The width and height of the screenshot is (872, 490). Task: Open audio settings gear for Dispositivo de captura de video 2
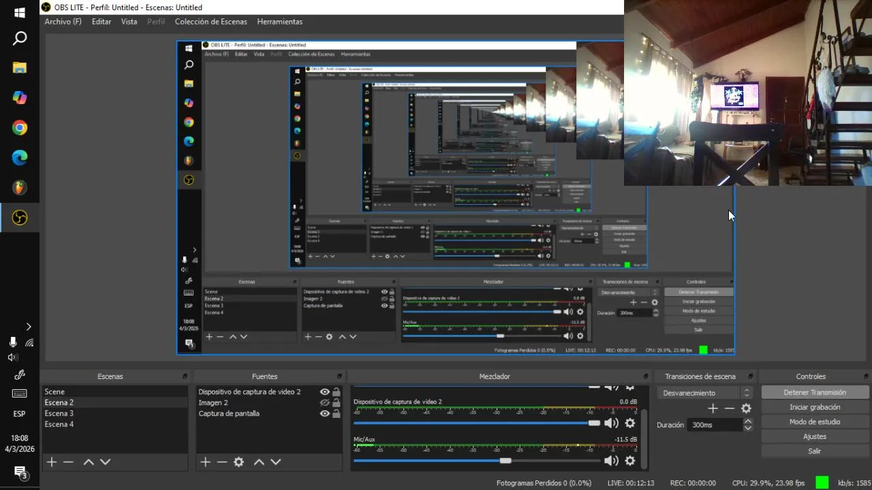(x=630, y=423)
